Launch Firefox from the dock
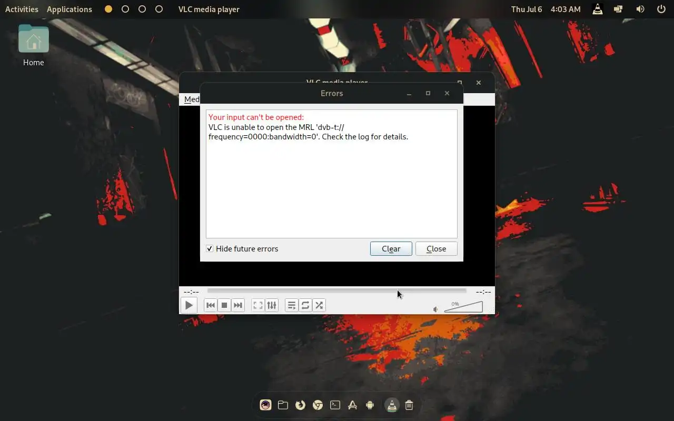Viewport: 674px width, 421px height. pos(301,405)
